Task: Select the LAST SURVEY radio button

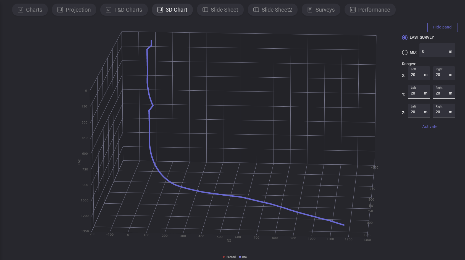Action: click(x=405, y=38)
